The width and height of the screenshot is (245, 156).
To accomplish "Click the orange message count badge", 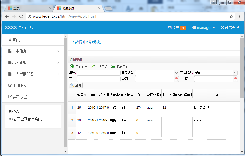I will pyautogui.click(x=183, y=28).
